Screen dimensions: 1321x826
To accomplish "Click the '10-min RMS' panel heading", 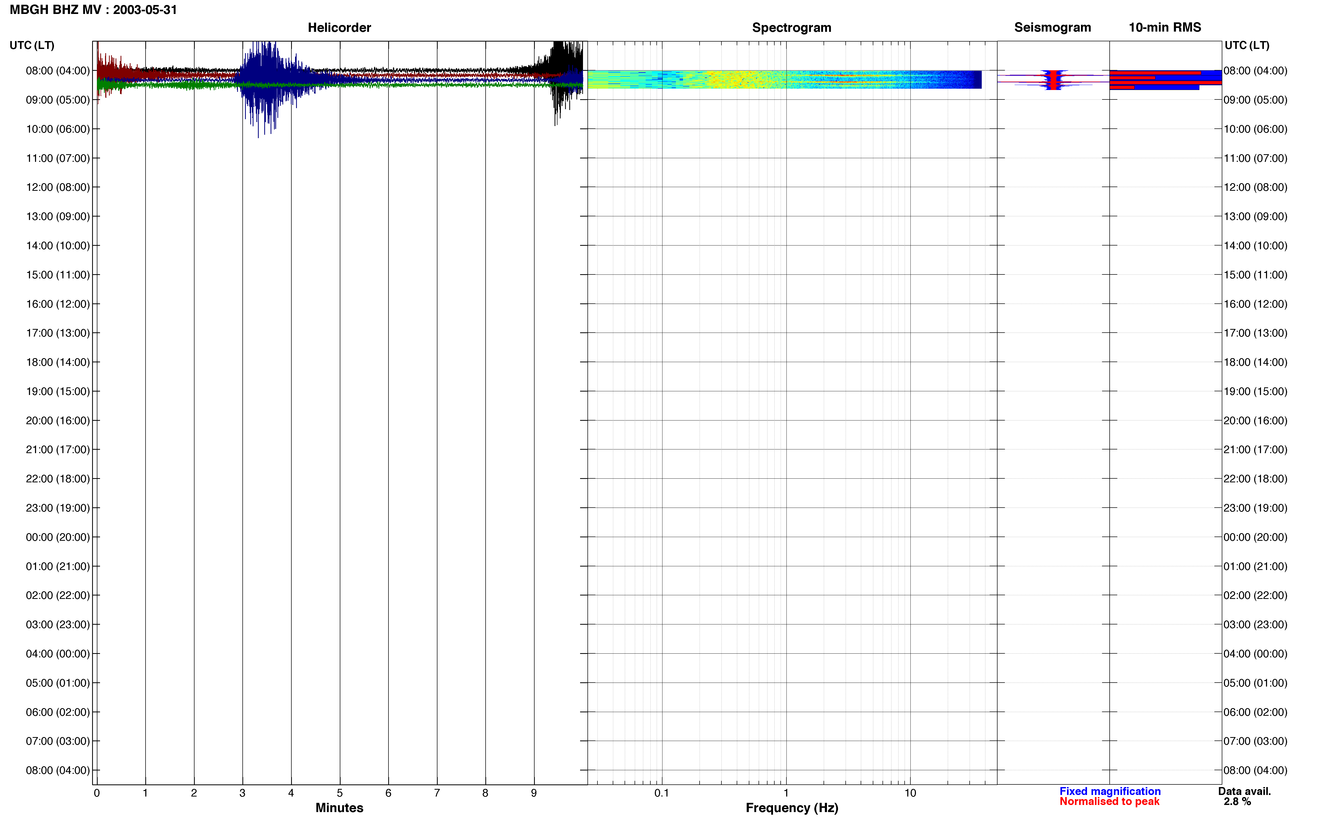I will click(x=1165, y=27).
